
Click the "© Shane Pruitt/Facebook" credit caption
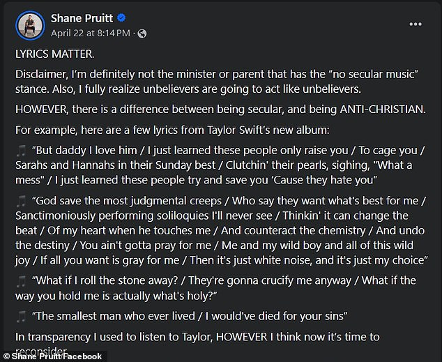tap(53, 356)
